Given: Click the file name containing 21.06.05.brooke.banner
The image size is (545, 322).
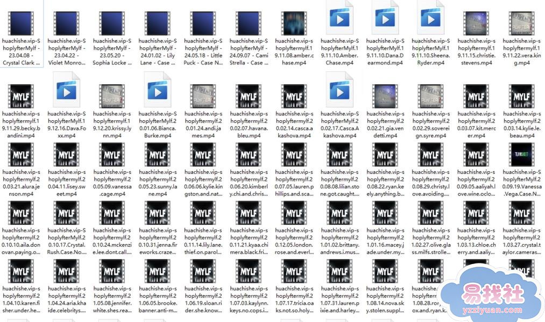Looking at the screenshot, I should (x=158, y=299).
